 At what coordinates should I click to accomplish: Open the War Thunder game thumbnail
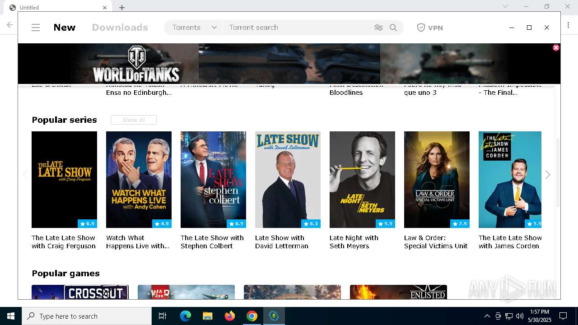[x=186, y=292]
